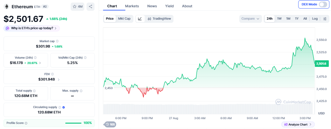Click the infinity Max. supply value
331x129 pixels.
click(x=73, y=96)
